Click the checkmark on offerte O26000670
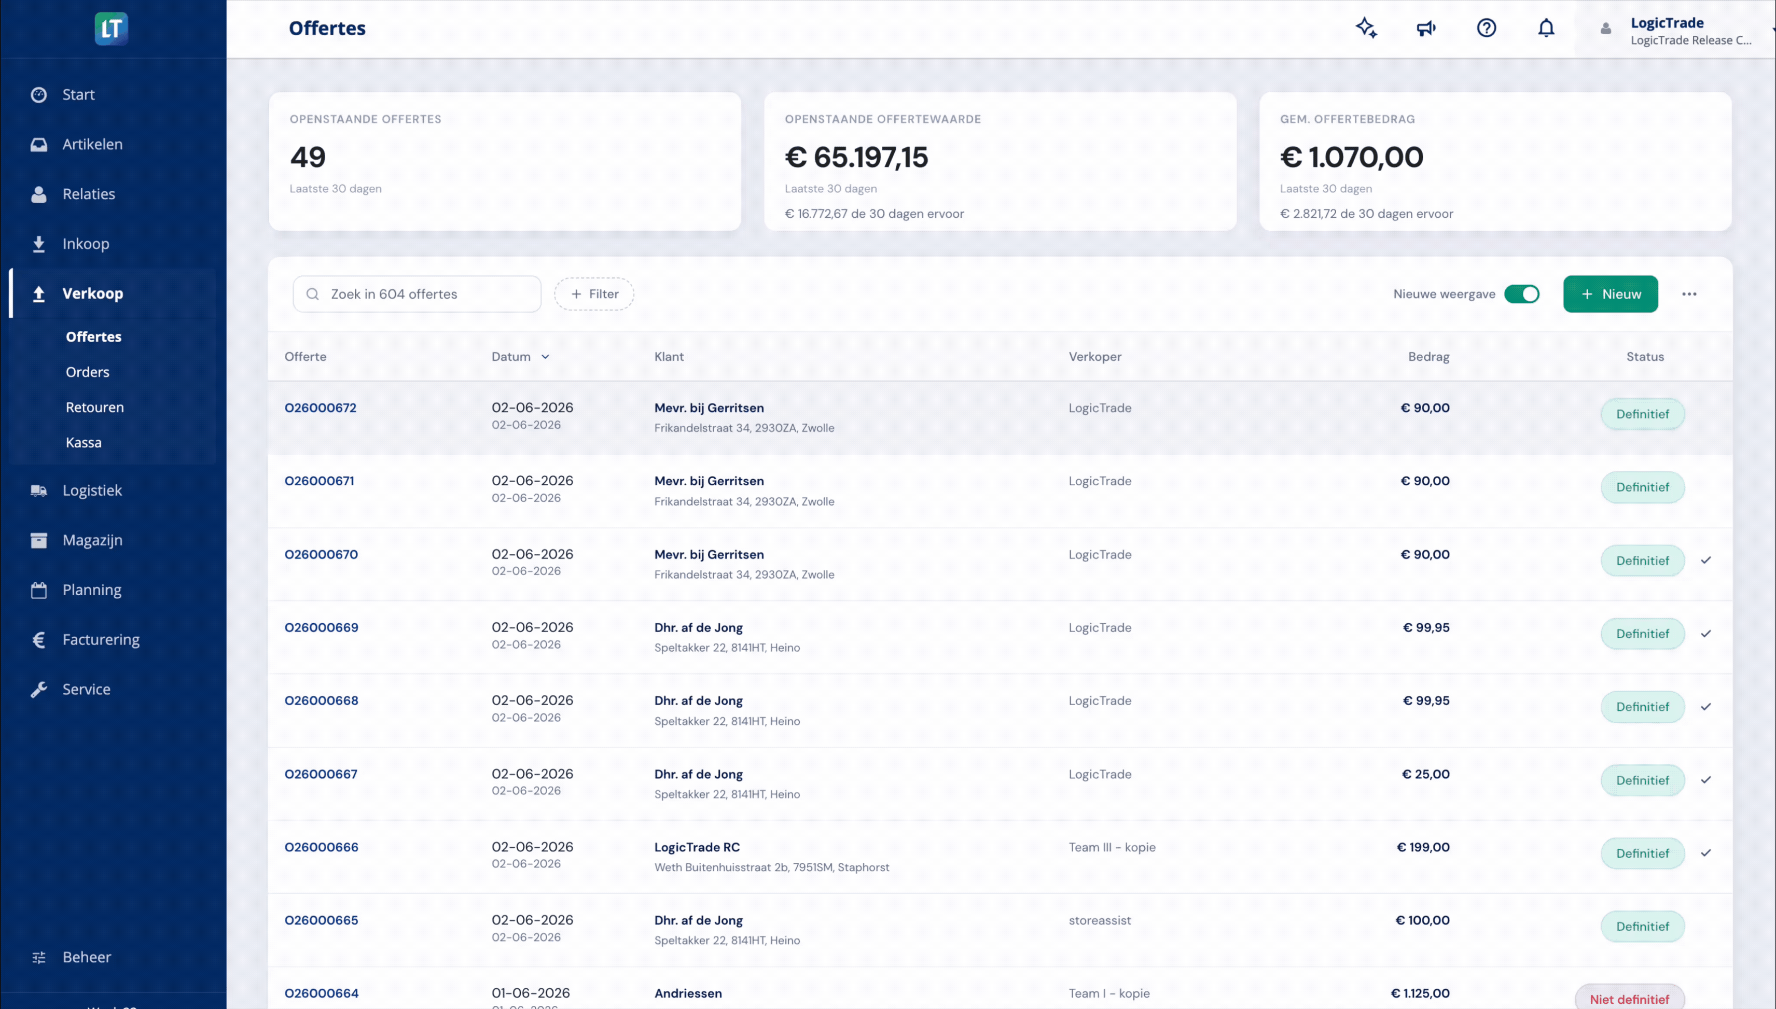Viewport: 1776px width, 1009px height. coord(1706,560)
